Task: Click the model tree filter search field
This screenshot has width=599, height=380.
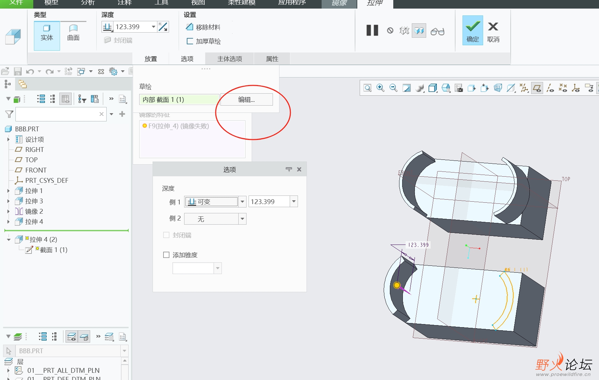Action: click(x=57, y=114)
